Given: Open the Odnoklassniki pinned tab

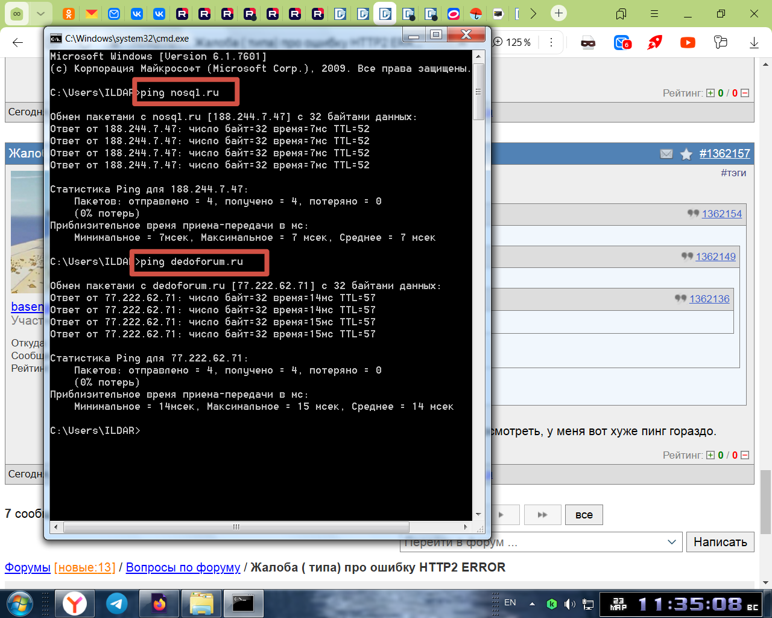Looking at the screenshot, I should (69, 13).
